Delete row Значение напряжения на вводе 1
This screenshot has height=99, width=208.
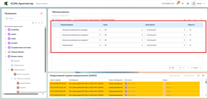click(x=190, y=30)
